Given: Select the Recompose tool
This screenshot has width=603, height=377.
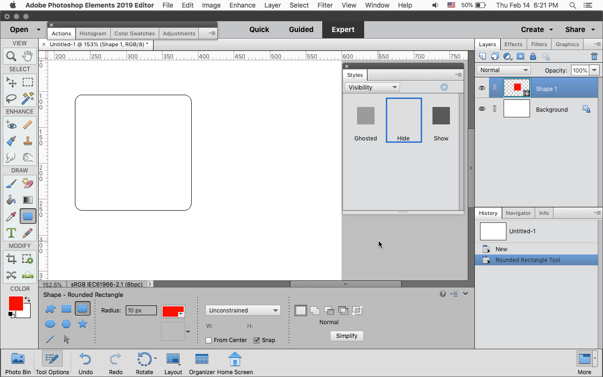Looking at the screenshot, I should (28, 259).
